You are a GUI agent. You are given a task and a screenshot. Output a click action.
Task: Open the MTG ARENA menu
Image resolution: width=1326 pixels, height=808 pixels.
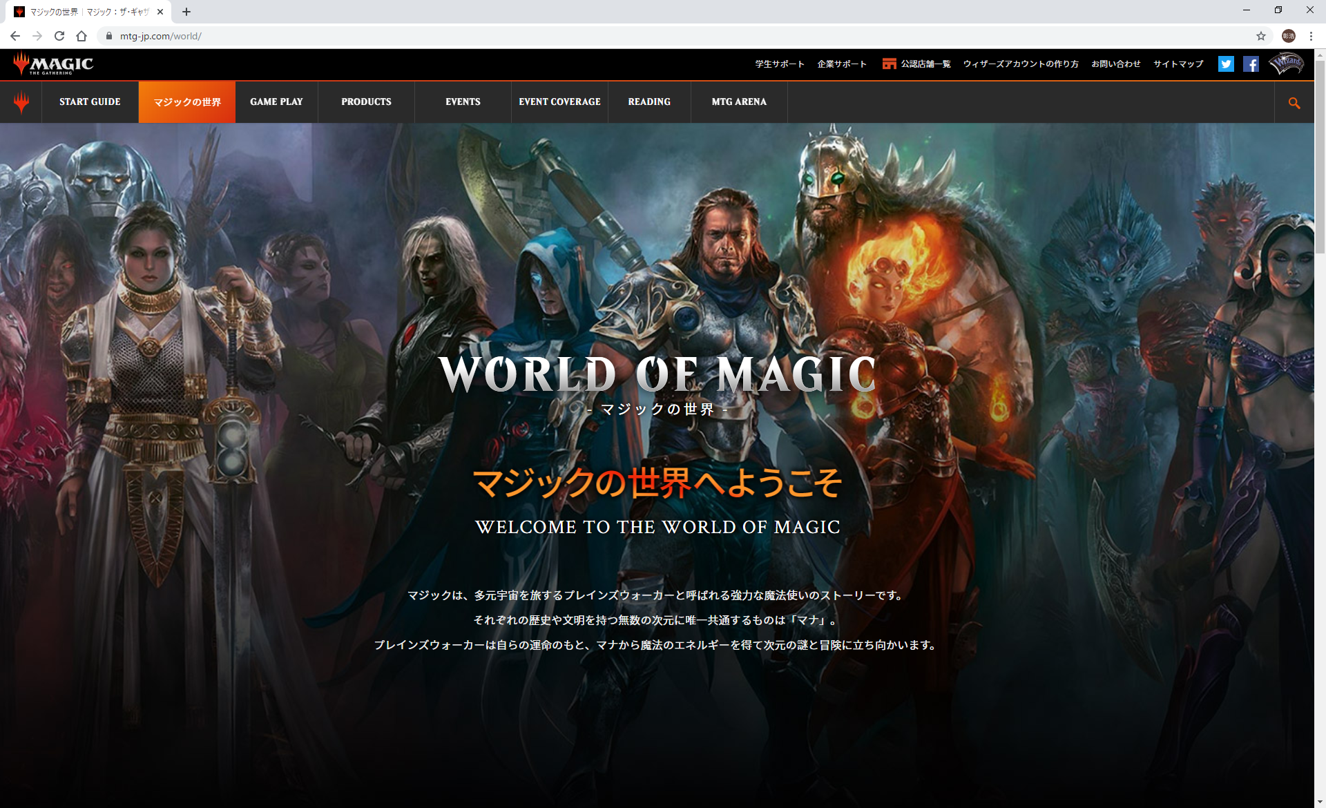[739, 102]
